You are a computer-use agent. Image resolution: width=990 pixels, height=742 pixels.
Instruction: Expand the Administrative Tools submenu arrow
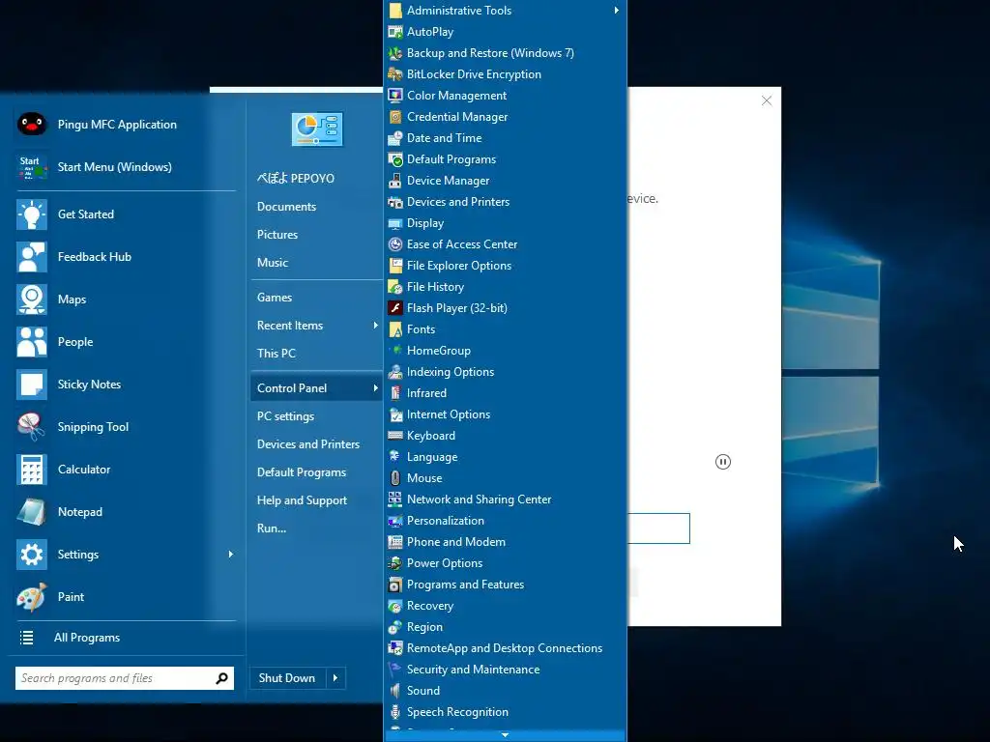616,10
